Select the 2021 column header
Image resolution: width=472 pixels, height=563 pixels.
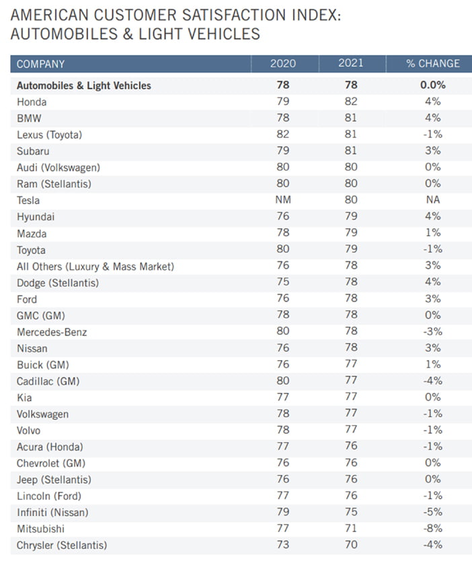click(350, 63)
